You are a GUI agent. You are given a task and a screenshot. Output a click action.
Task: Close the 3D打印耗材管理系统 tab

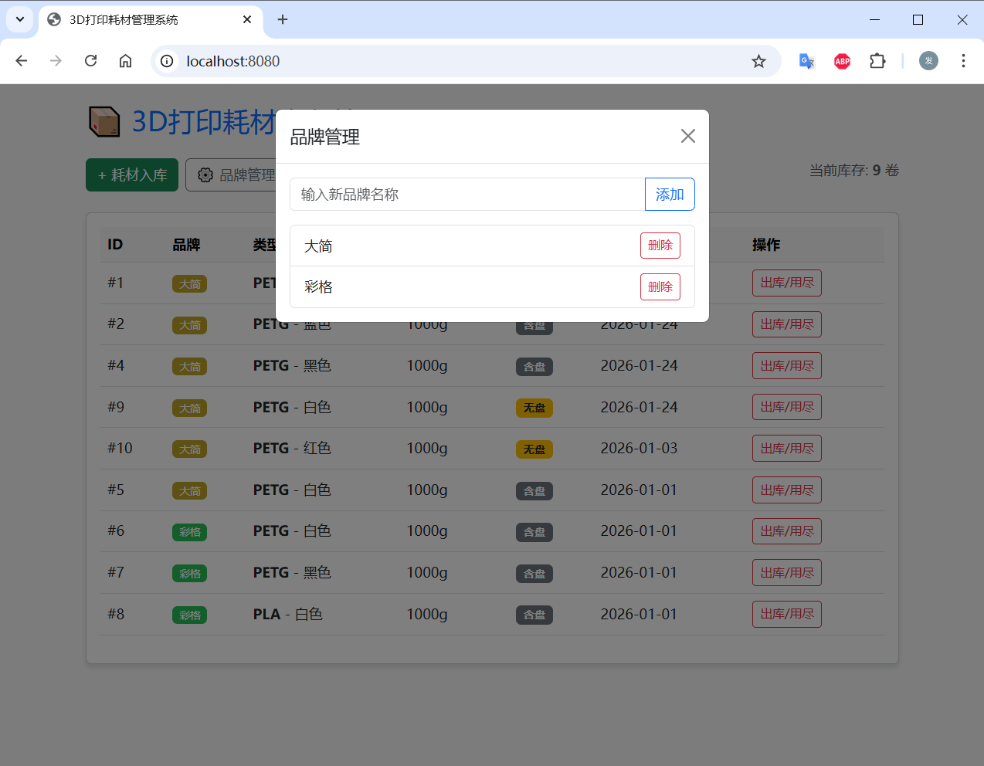click(247, 19)
